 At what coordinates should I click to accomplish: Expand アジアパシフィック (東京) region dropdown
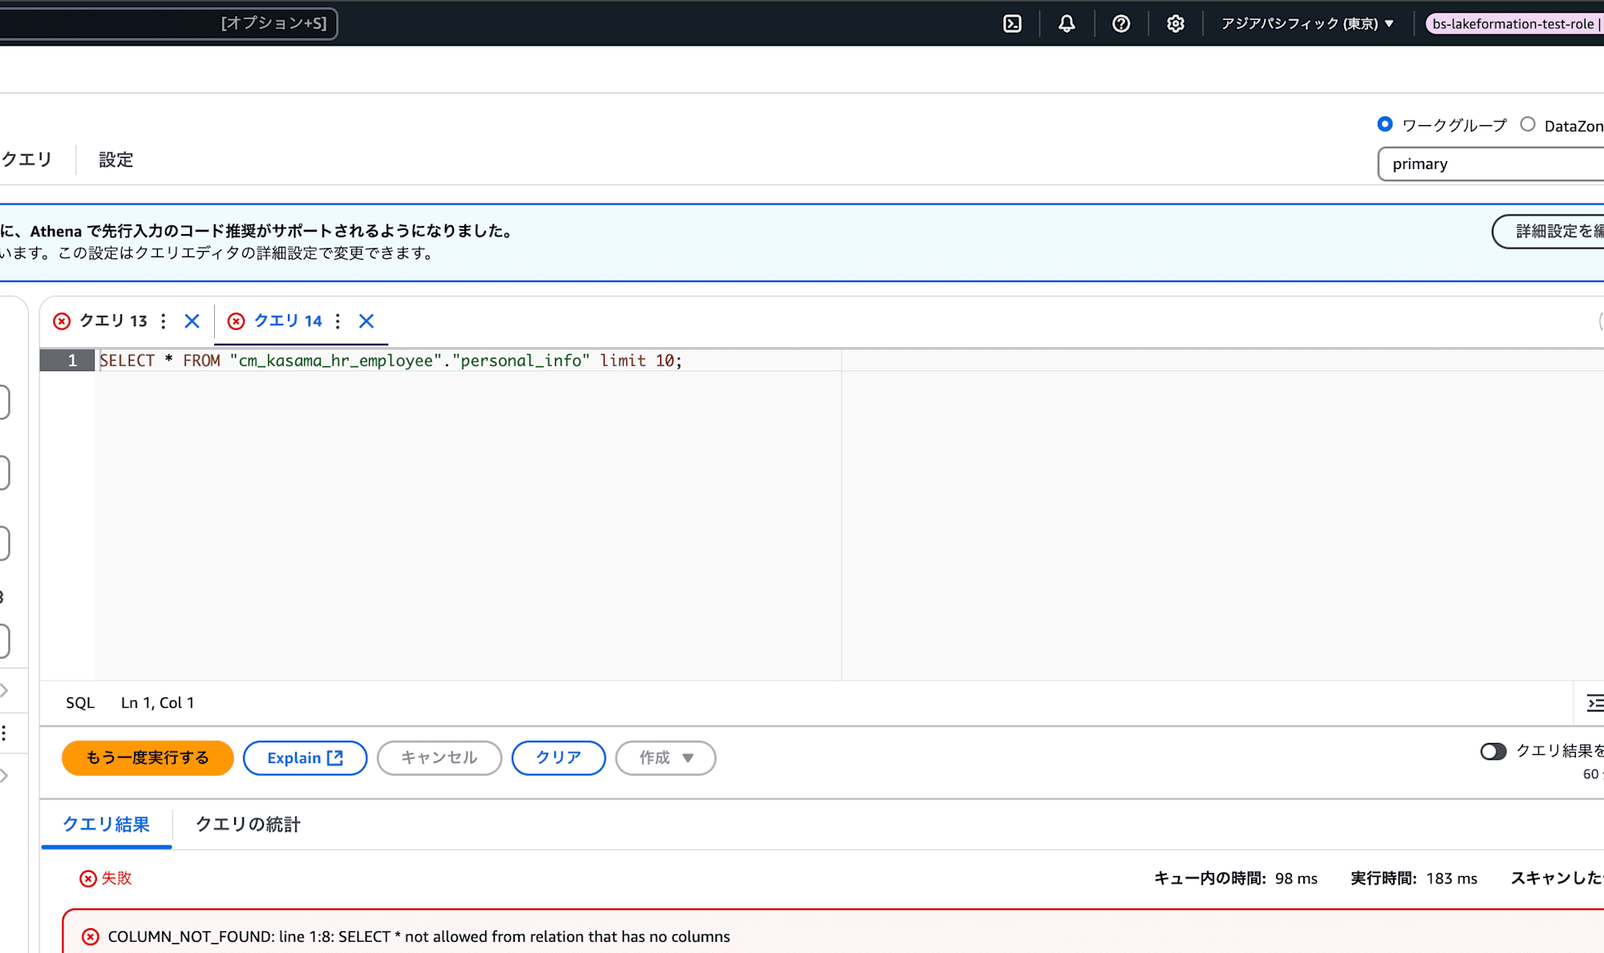point(1311,22)
